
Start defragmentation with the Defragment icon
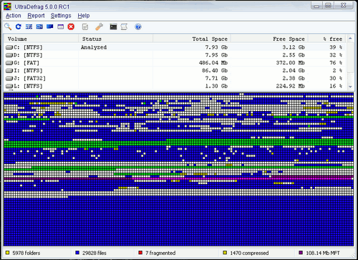tap(29, 27)
